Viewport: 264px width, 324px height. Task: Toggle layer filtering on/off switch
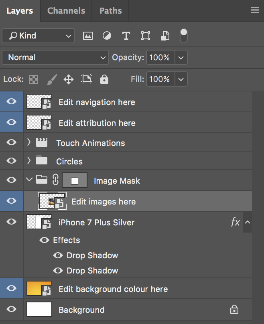(x=184, y=35)
